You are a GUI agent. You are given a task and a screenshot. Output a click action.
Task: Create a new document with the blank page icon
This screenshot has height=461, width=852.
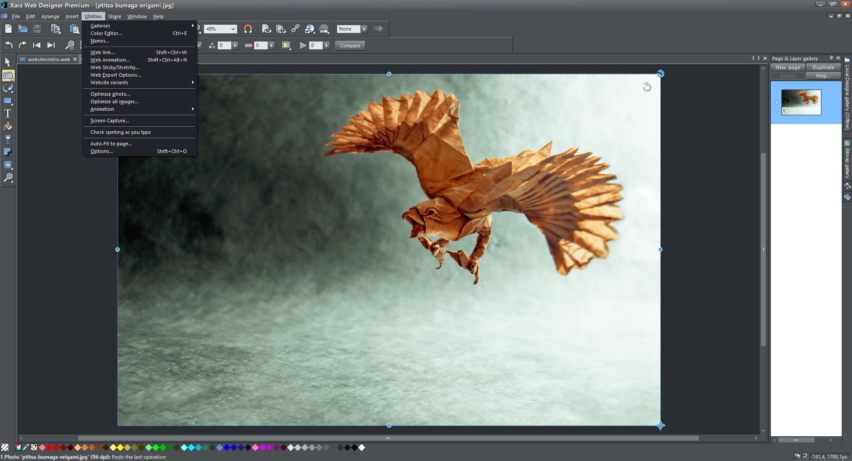[x=8, y=29]
